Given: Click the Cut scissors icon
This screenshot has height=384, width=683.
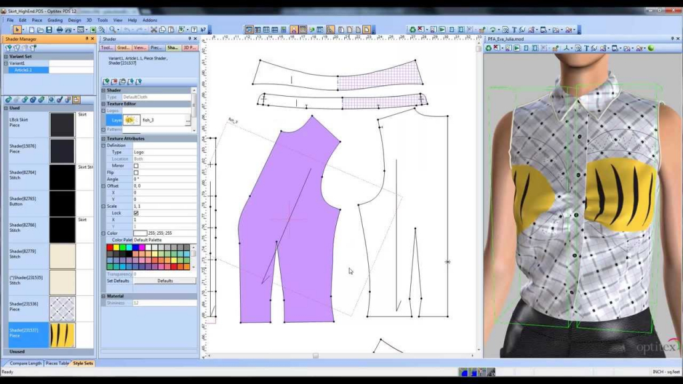Looking at the screenshot, I should tap(153, 29).
